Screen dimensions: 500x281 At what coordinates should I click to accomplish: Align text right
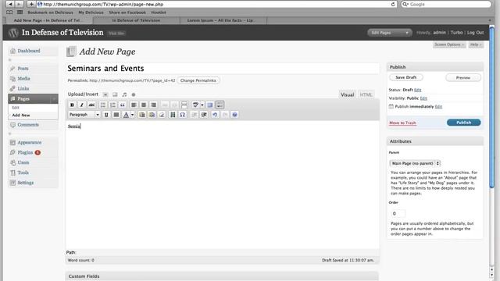[153, 105]
